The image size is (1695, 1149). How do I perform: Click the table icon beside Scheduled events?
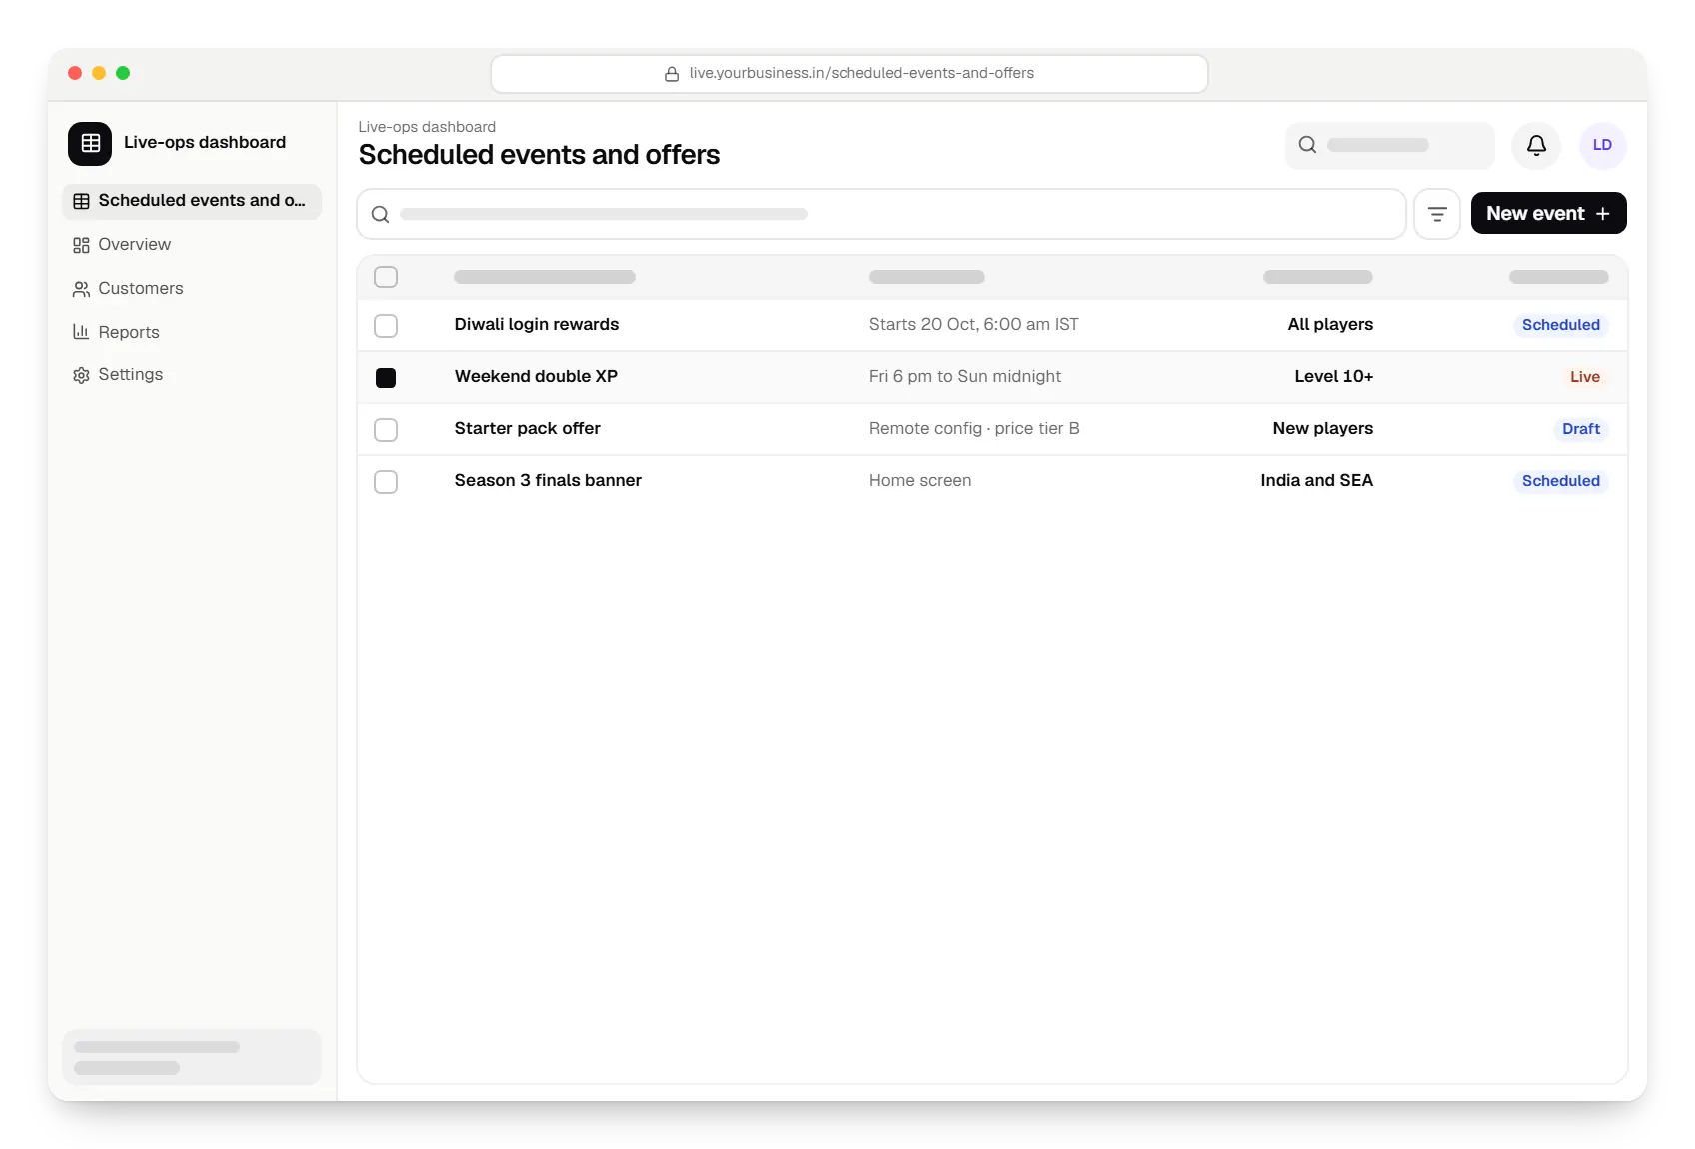tap(81, 201)
